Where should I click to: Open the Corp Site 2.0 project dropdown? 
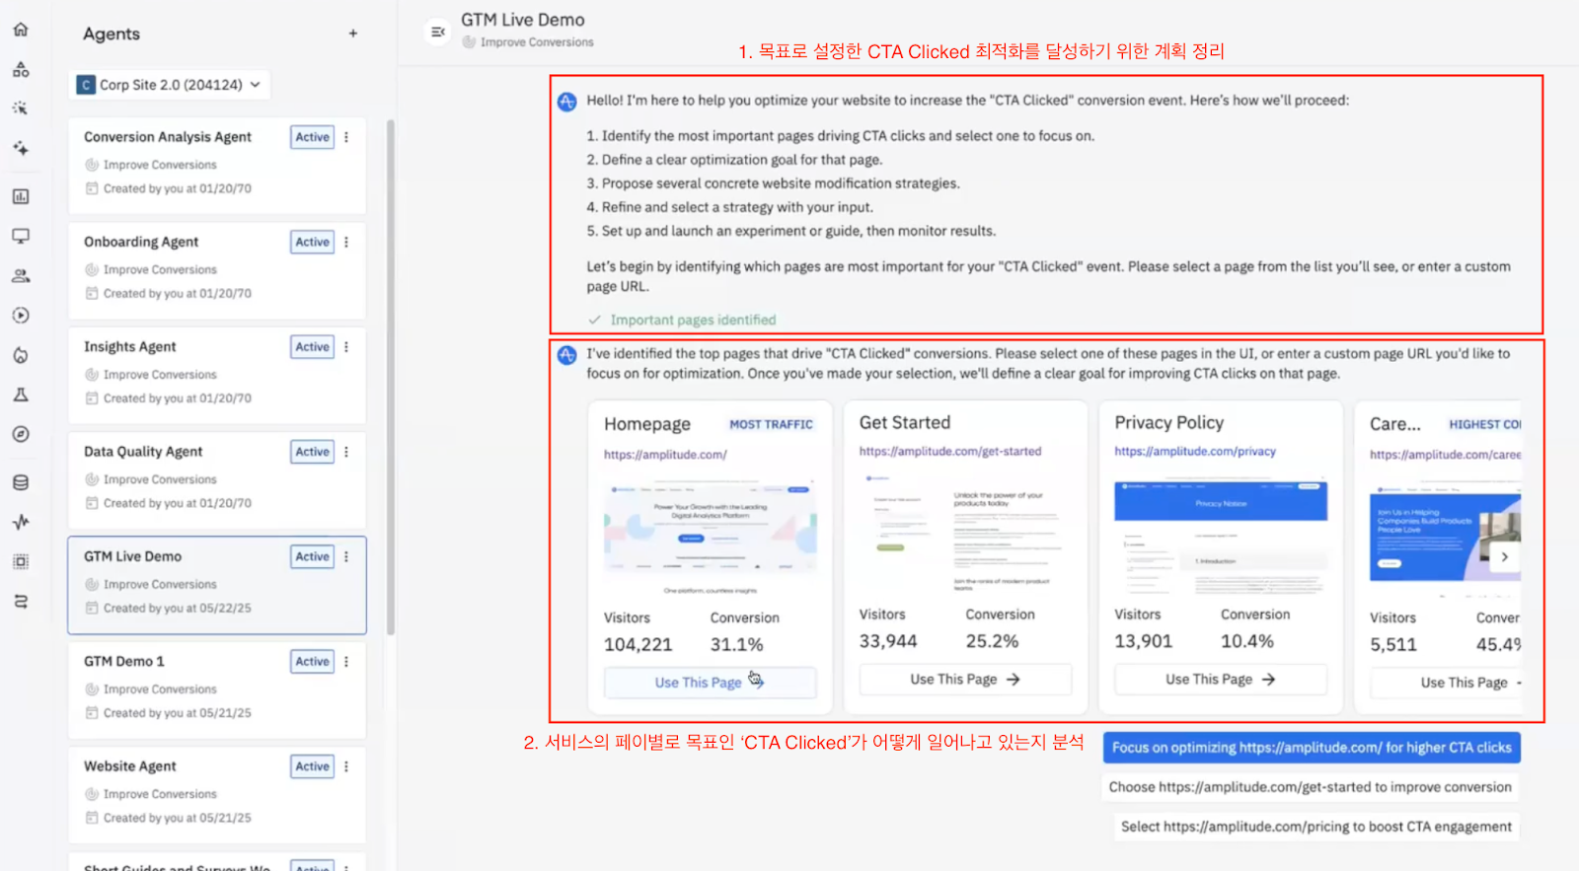click(170, 85)
